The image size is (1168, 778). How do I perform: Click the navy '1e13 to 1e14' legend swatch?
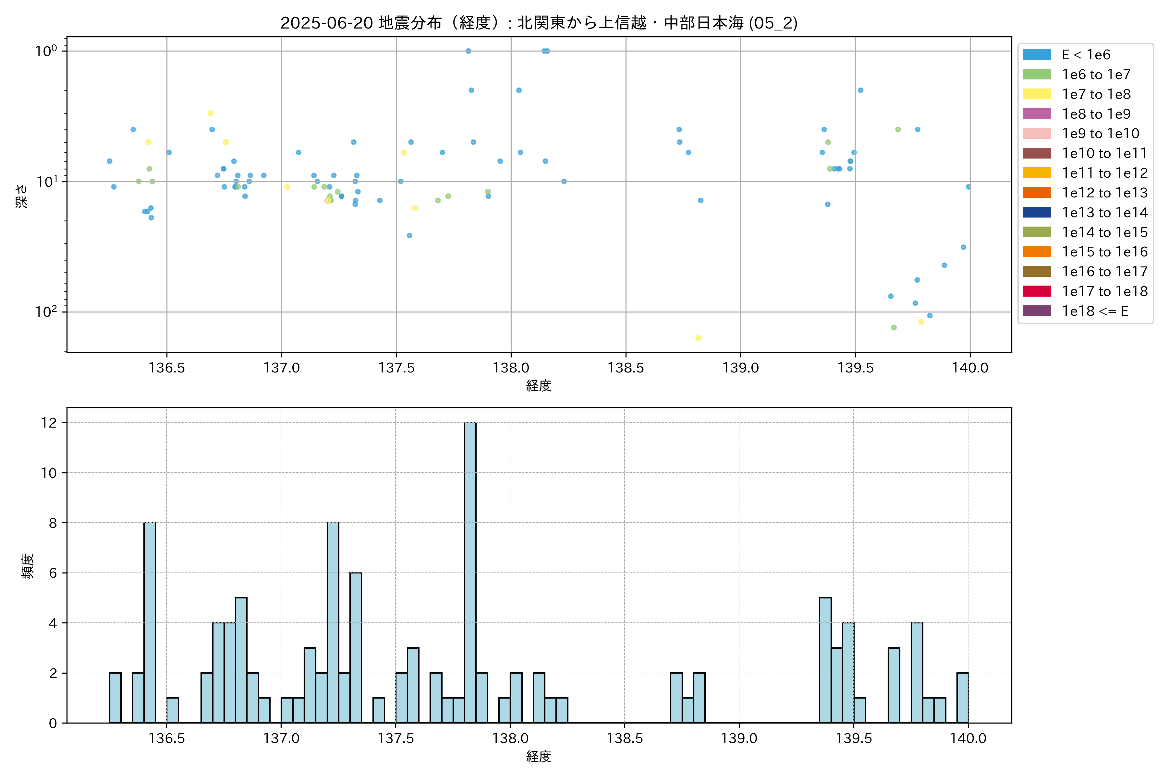coord(1037,212)
